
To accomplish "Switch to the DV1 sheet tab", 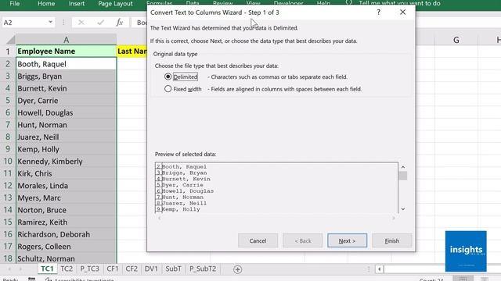I will (151, 269).
